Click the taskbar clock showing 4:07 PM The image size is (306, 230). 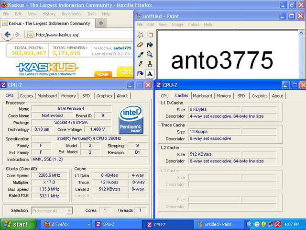coord(292,224)
